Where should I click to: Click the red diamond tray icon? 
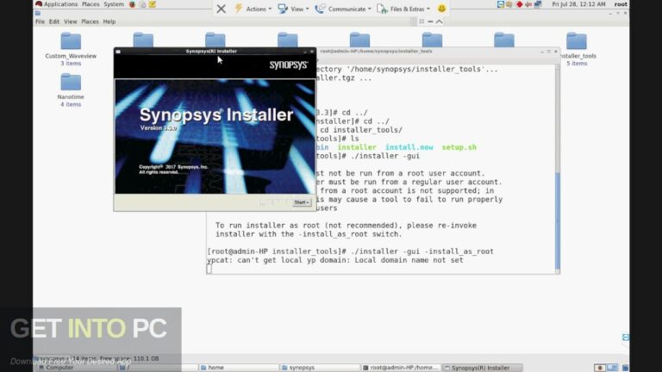point(519,4)
